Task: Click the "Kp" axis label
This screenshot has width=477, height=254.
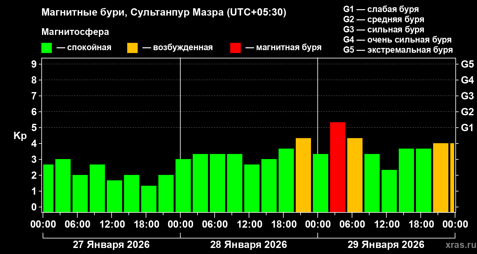Action: click(20, 136)
